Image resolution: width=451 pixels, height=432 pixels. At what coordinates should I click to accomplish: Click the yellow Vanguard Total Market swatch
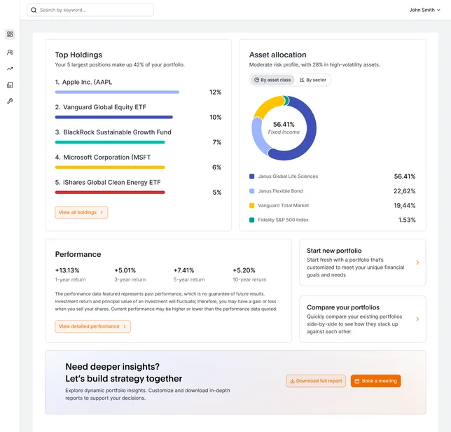251,205
